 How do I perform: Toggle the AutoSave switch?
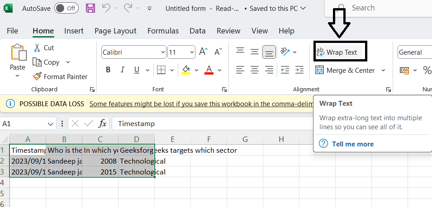[66, 8]
